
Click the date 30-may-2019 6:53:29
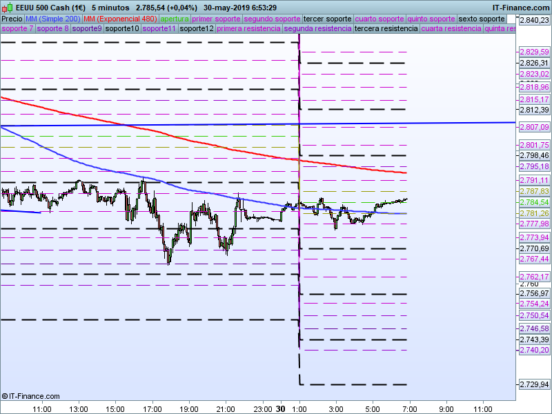point(240,8)
